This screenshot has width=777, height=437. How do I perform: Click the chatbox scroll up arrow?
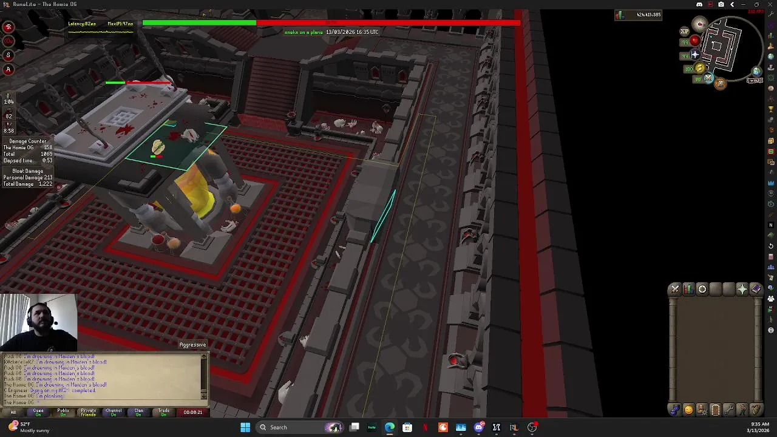(204, 357)
